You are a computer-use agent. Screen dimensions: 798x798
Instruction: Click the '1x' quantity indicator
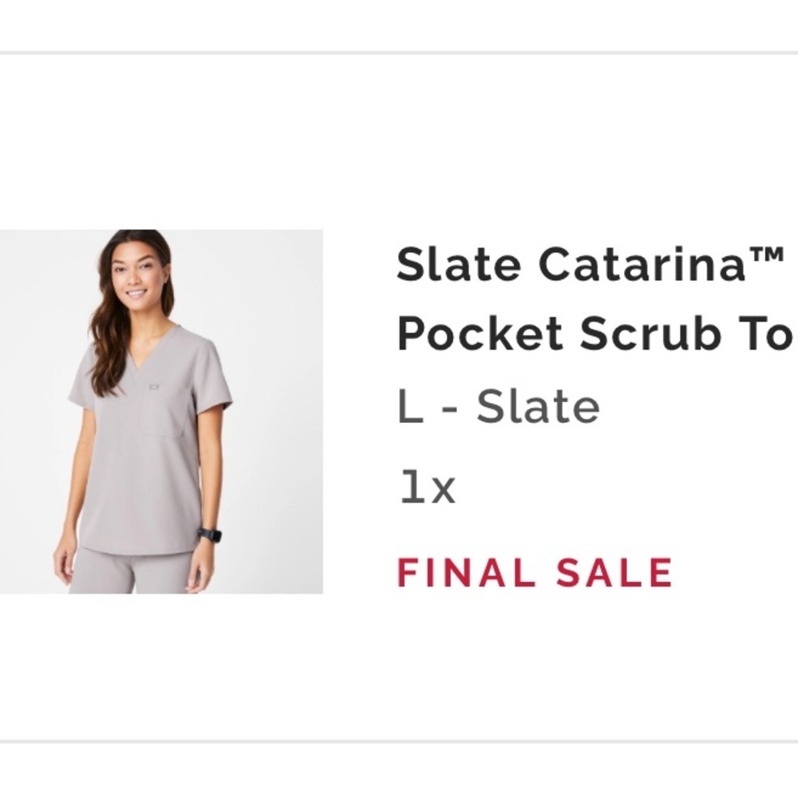(428, 487)
